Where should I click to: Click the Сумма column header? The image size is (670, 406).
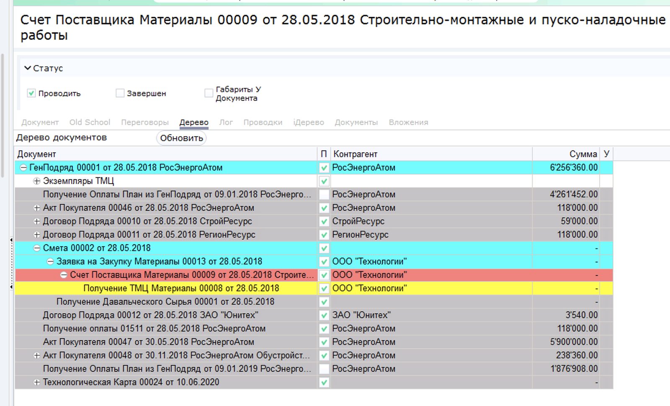coord(566,154)
